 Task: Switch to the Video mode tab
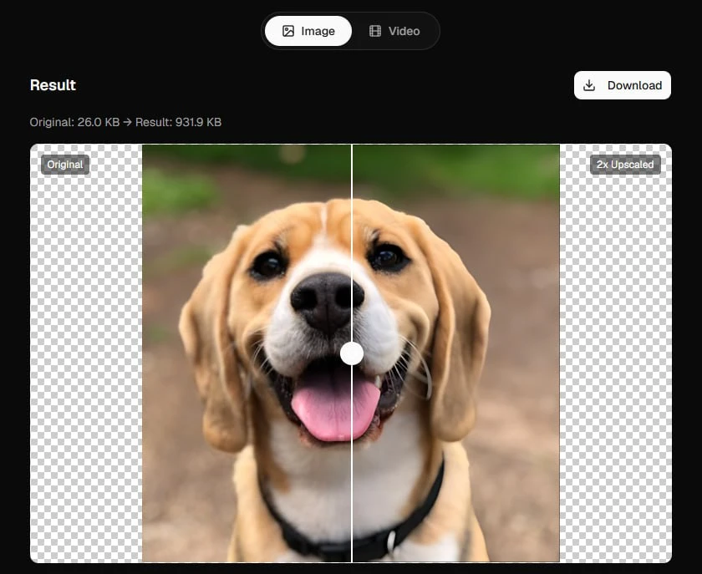pos(394,31)
